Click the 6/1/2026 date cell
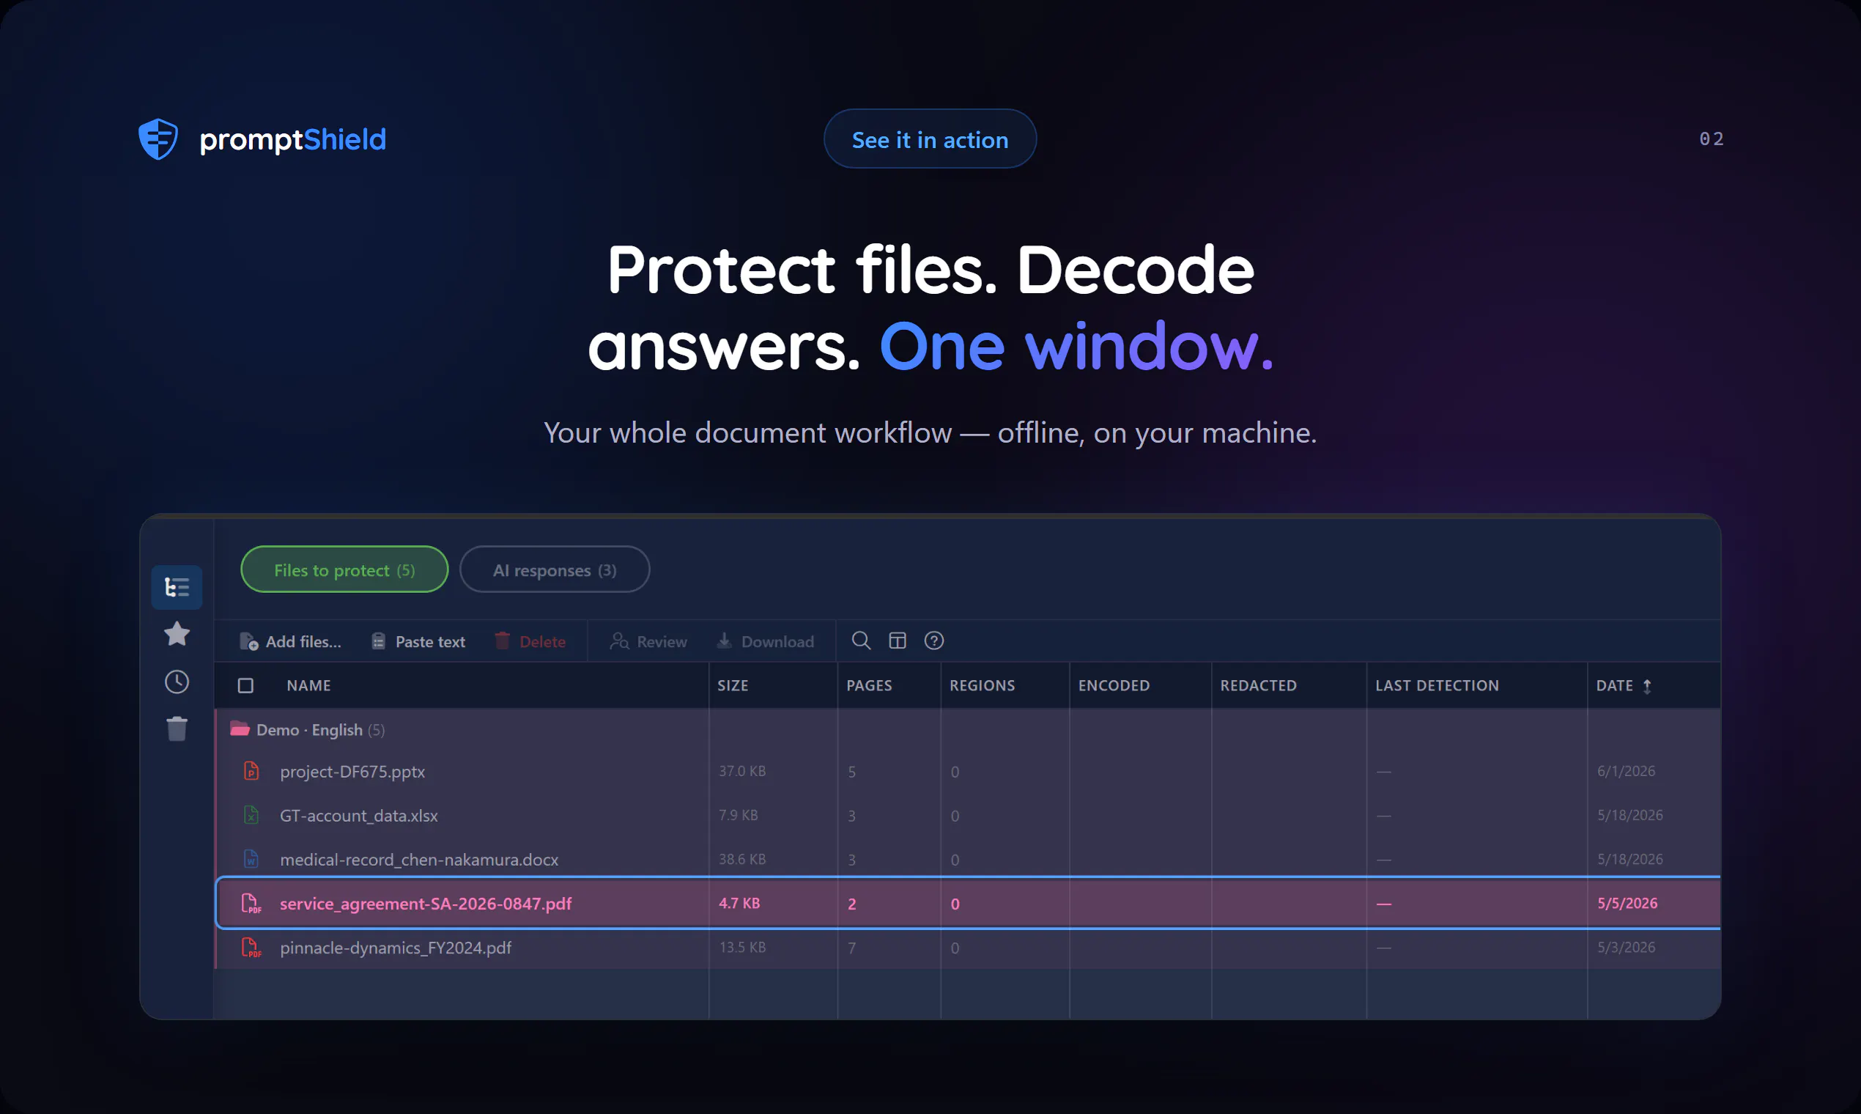1861x1114 pixels. [1626, 771]
